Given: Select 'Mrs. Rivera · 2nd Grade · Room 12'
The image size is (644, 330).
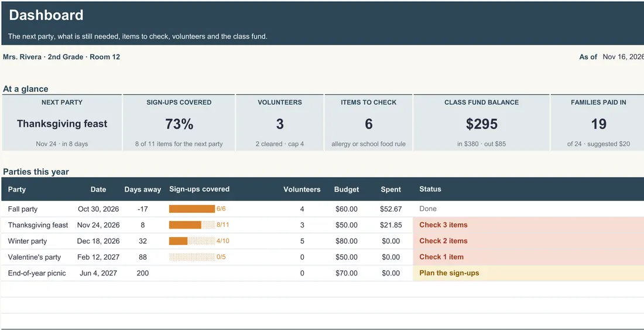Looking at the screenshot, I should point(61,57).
